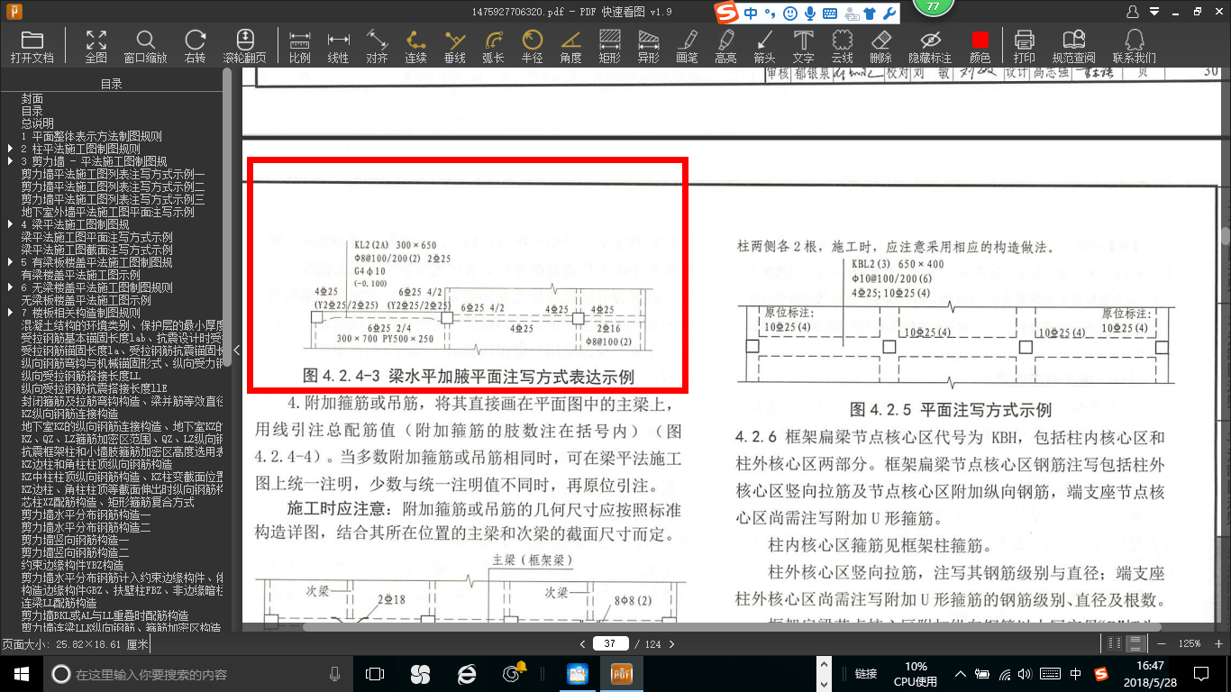The width and height of the screenshot is (1231, 692).
Task: Select the 比例 scale tool
Action: coord(300,46)
